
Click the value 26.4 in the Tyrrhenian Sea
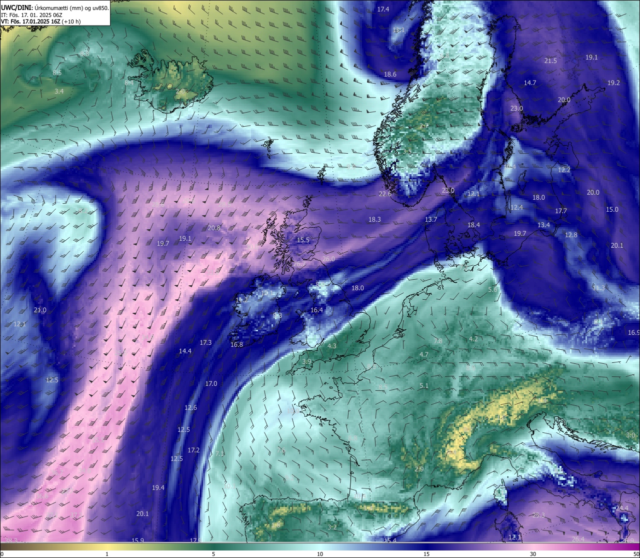578,539
